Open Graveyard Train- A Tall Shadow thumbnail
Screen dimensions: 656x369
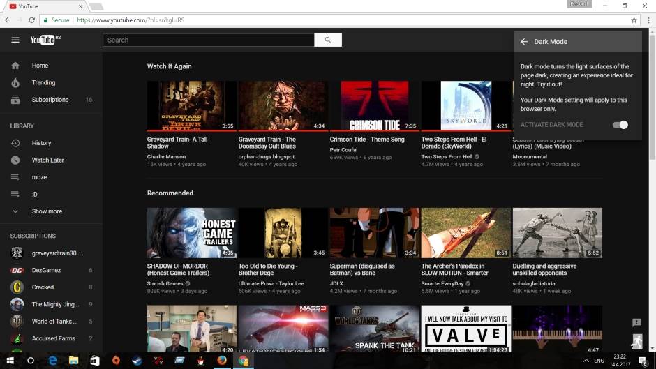point(192,106)
